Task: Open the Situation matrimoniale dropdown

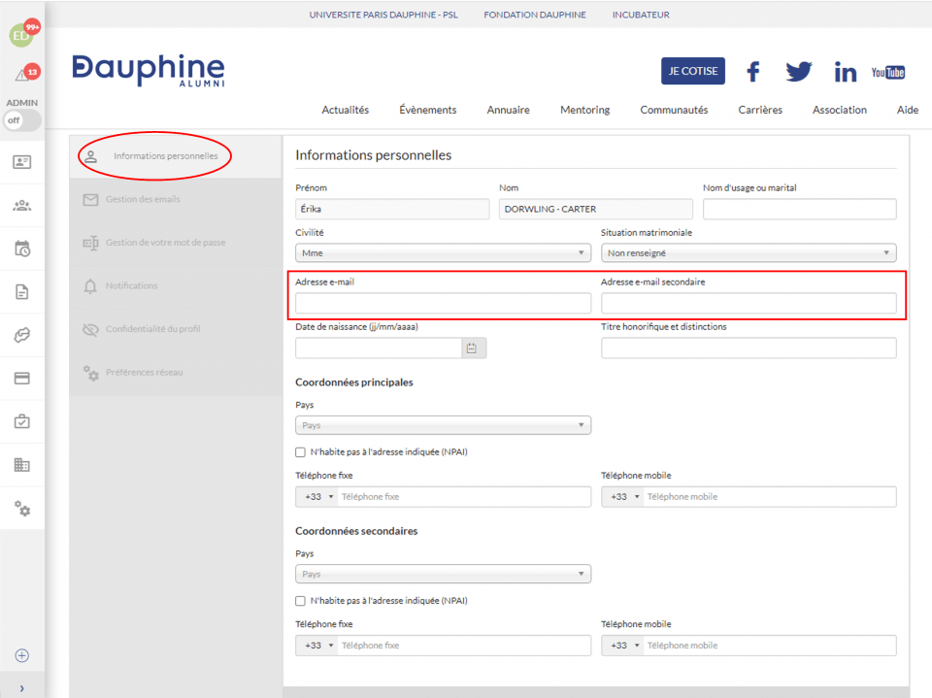Action: [x=748, y=252]
